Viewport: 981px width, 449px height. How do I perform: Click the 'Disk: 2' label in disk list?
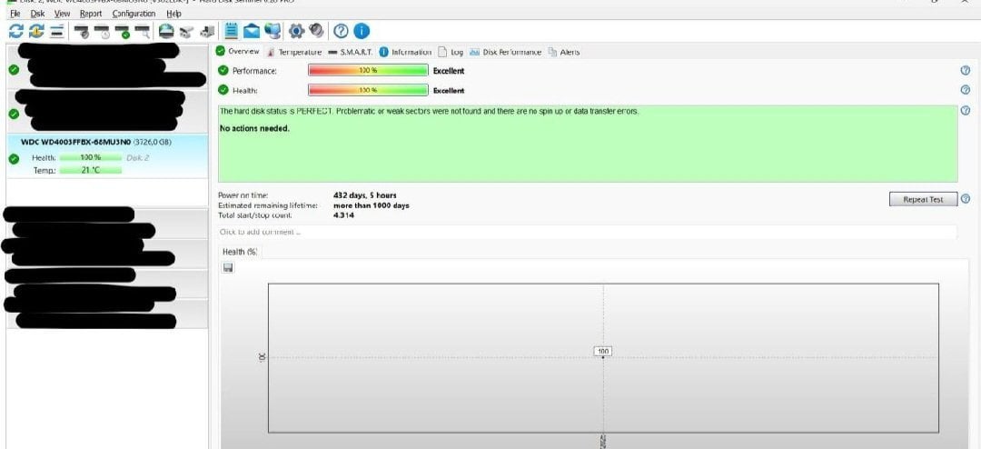pyautogui.click(x=138, y=158)
